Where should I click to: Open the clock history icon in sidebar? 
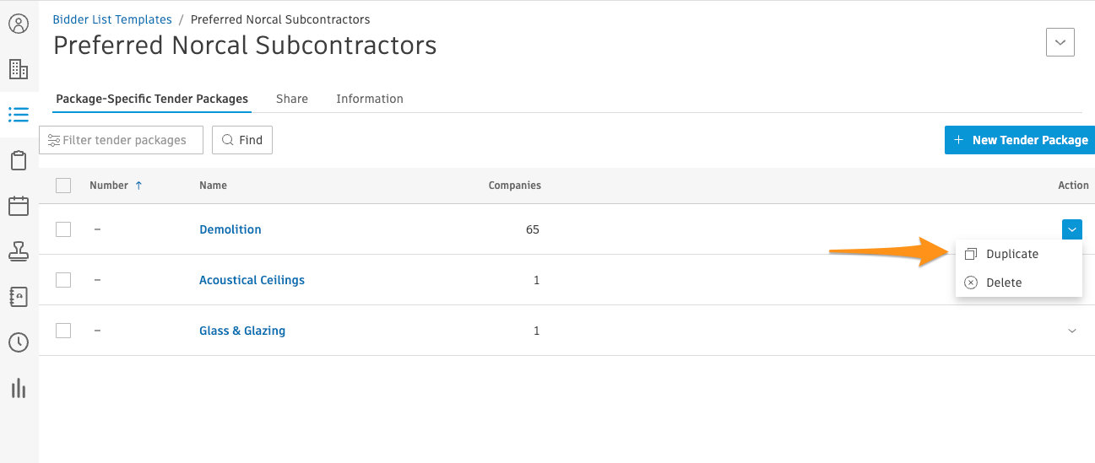19,342
